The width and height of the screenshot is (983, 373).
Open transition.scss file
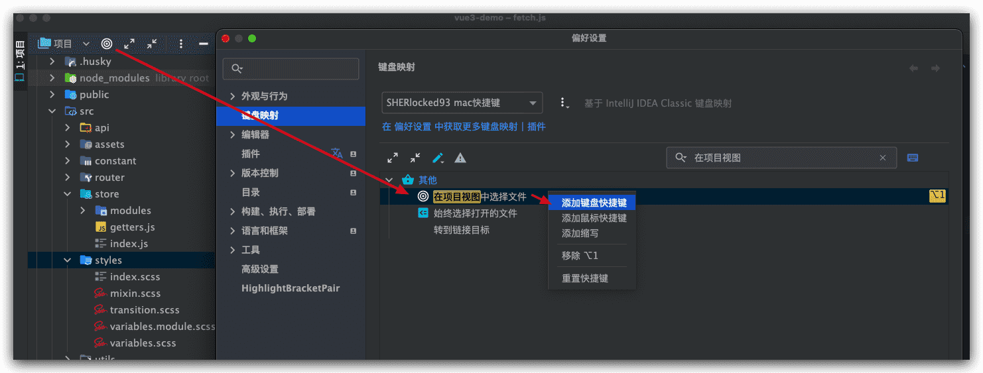(x=144, y=310)
